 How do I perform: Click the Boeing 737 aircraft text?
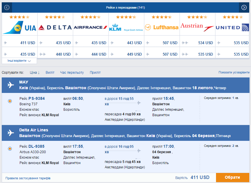28,104
